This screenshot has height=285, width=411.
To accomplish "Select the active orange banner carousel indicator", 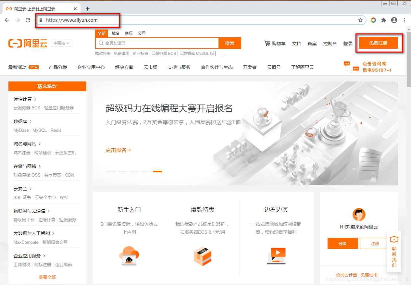I will pos(157,171).
